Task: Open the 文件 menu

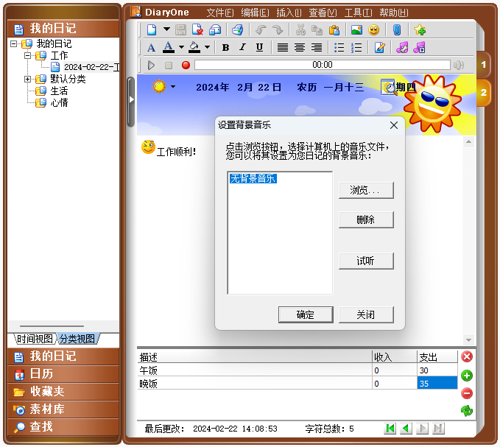Action: 220,13
